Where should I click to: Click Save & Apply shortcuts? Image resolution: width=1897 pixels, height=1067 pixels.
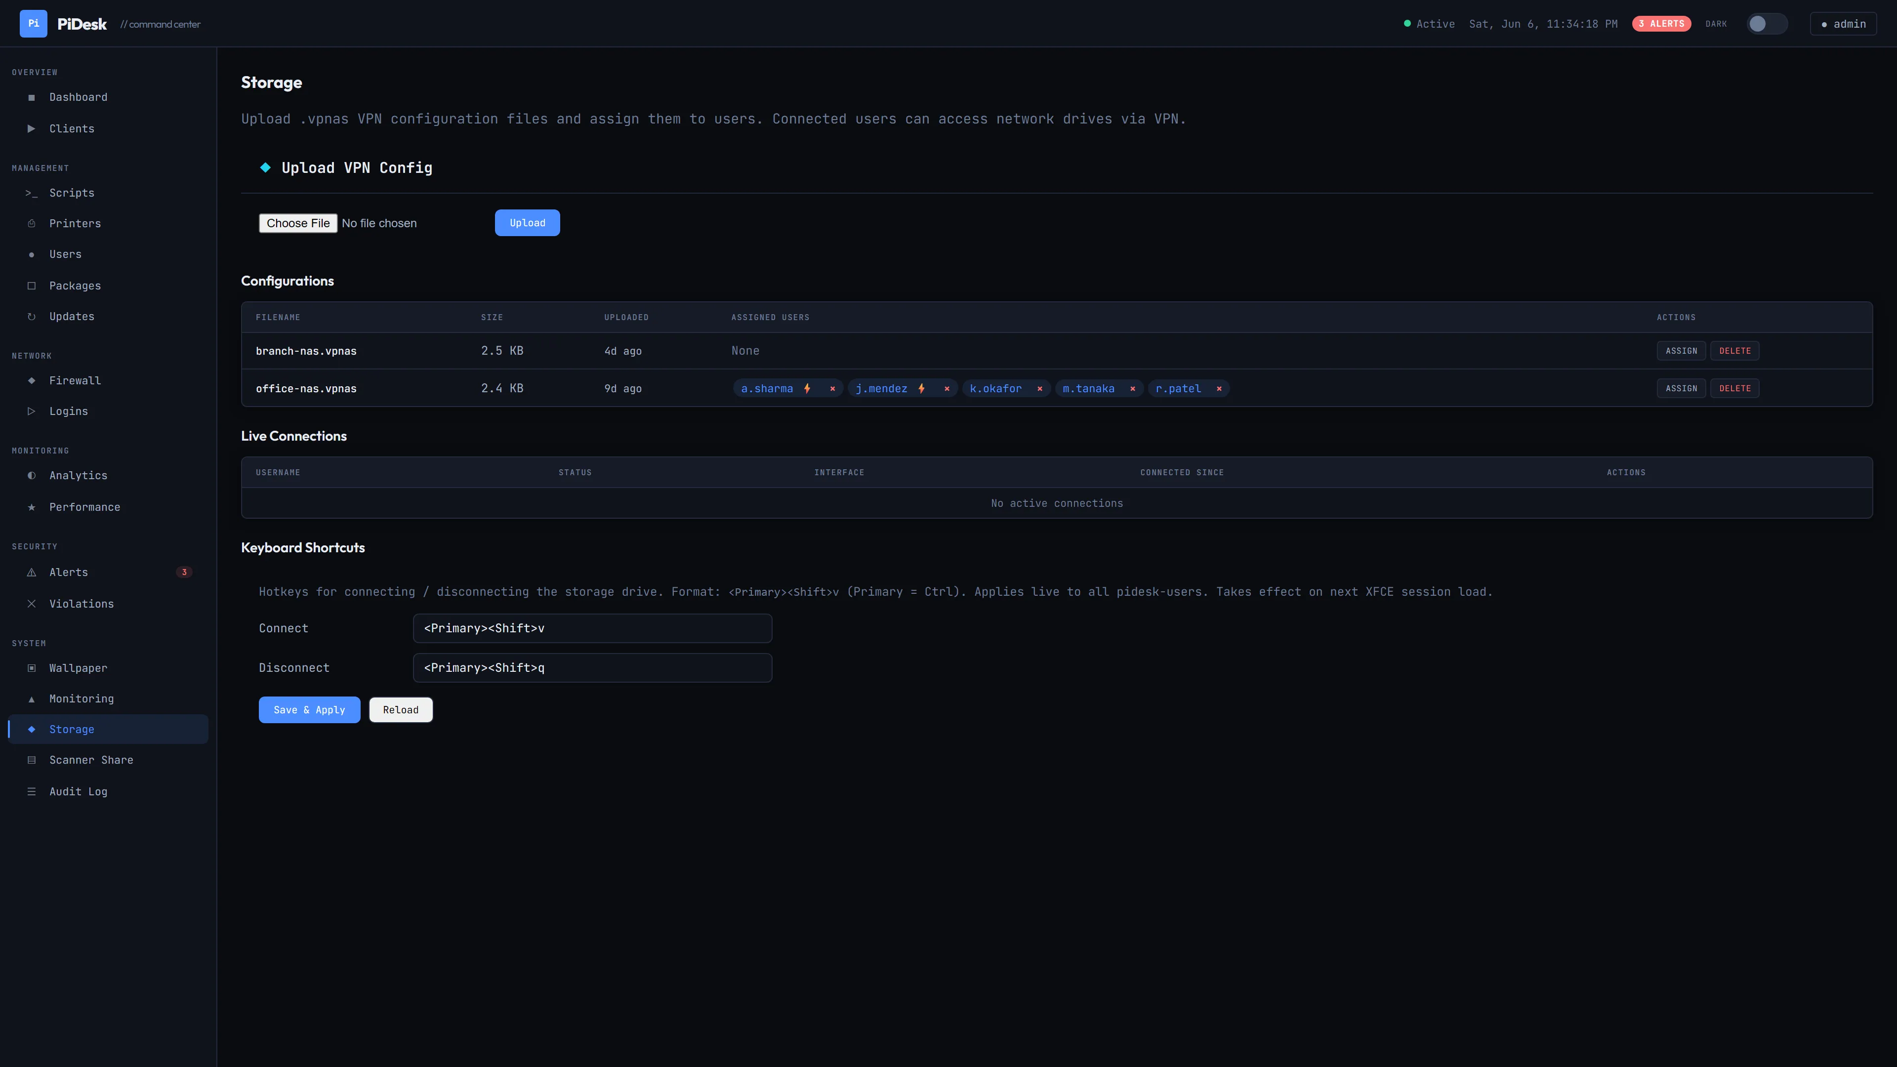[309, 710]
